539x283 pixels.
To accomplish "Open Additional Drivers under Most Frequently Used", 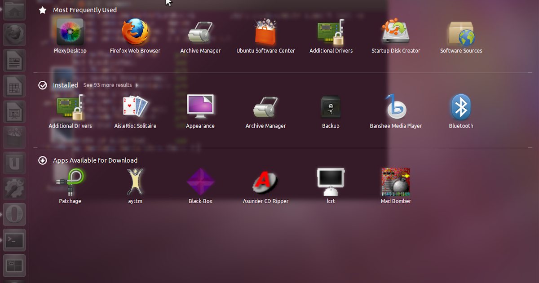I will pyautogui.click(x=331, y=36).
